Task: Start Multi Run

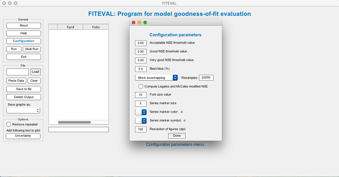Action: click(32, 49)
